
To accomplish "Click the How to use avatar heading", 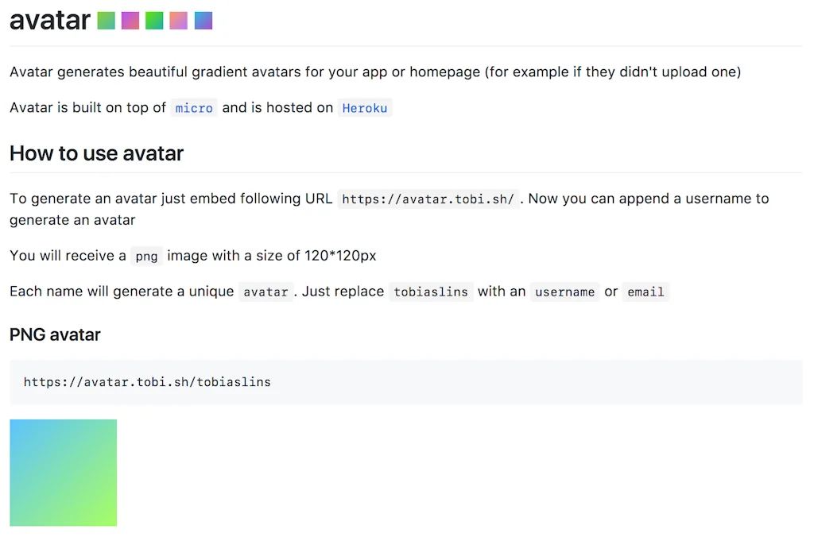I will 96,153.
